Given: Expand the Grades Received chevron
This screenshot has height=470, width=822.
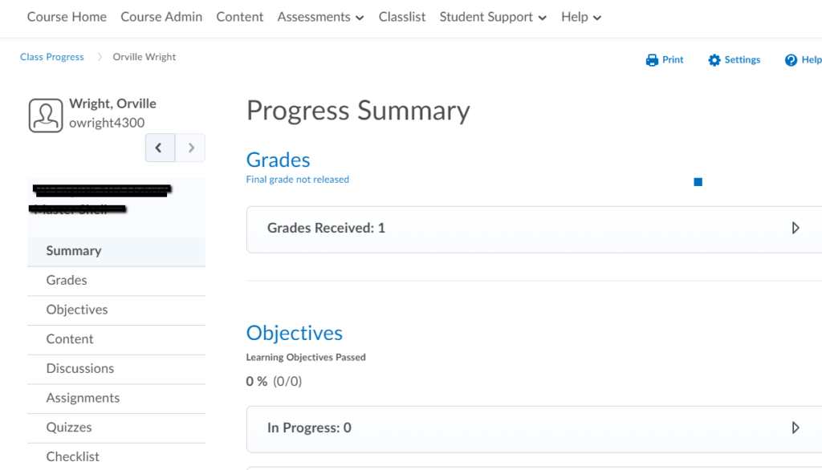Looking at the screenshot, I should [796, 228].
